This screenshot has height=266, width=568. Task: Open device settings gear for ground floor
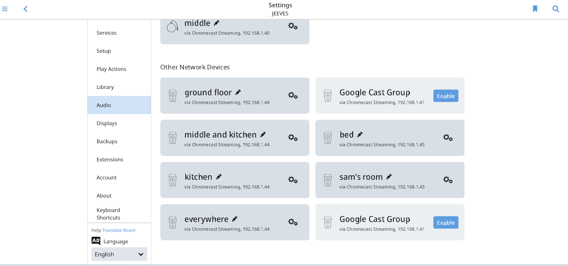click(x=293, y=96)
